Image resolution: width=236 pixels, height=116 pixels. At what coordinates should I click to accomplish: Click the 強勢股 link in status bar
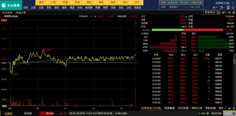tap(8, 113)
